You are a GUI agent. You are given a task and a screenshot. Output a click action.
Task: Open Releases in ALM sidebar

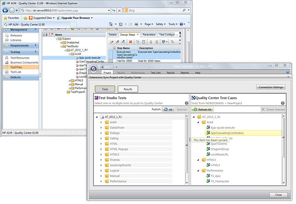tap(16, 35)
